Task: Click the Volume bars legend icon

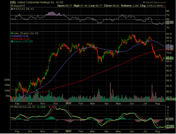Action: coord(12,42)
